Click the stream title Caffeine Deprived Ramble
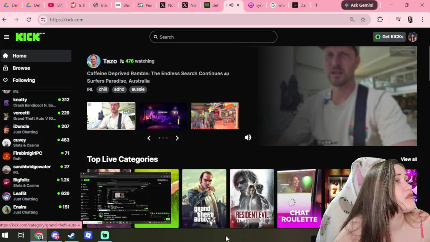Viewport: 430px width, 242px height. (158, 77)
